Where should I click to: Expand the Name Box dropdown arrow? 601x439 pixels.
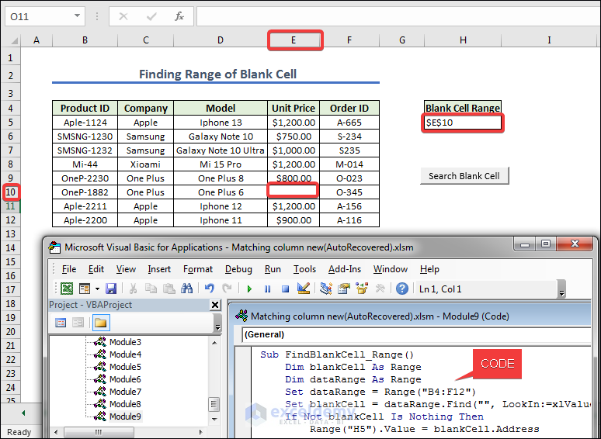point(78,16)
